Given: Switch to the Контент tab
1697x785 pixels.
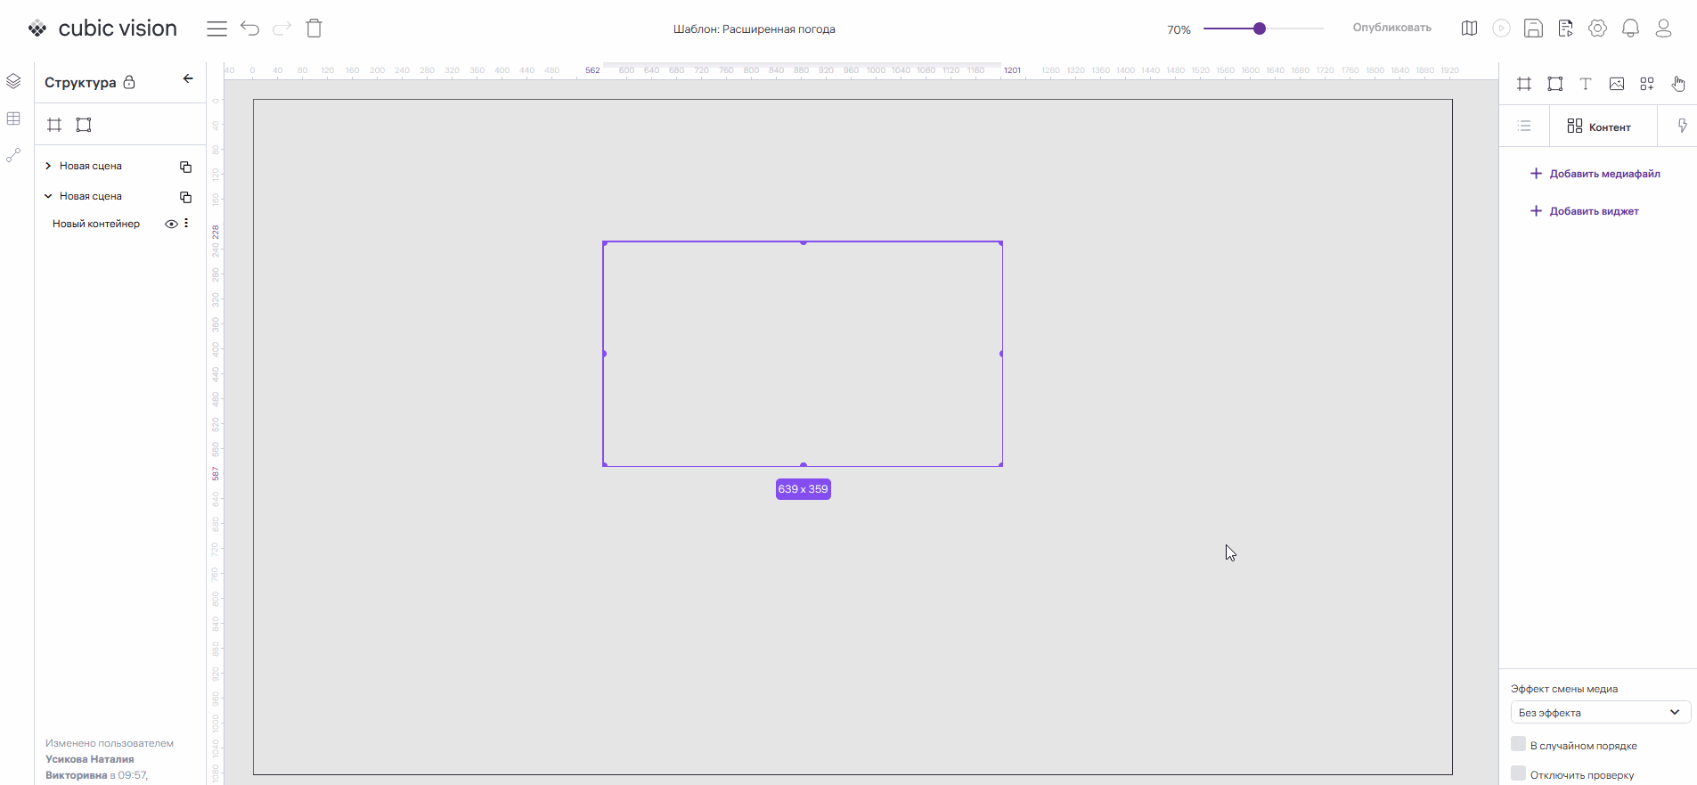Looking at the screenshot, I should tap(1600, 127).
